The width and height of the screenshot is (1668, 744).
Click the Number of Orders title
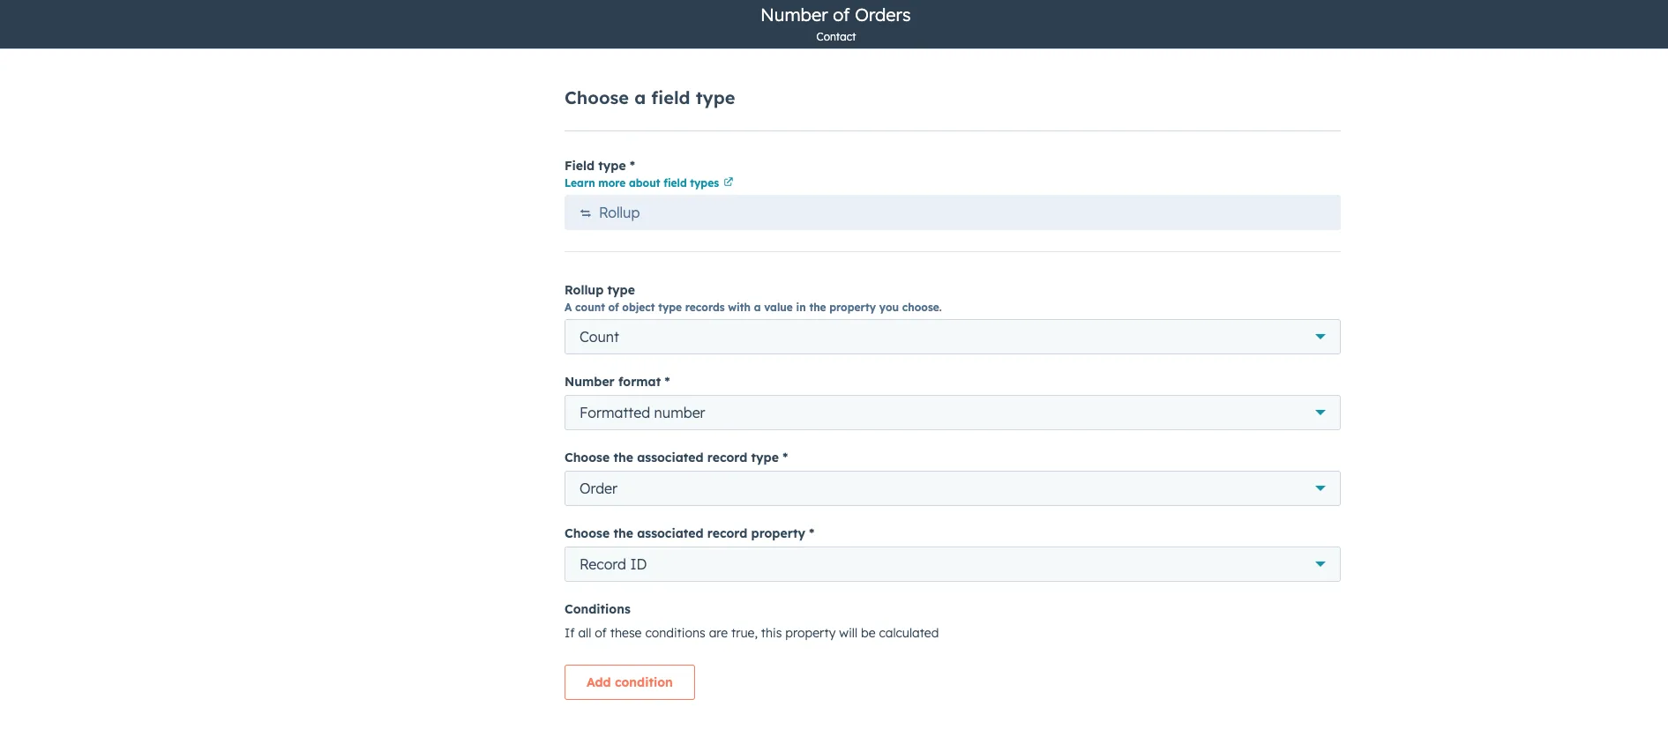coord(835,15)
